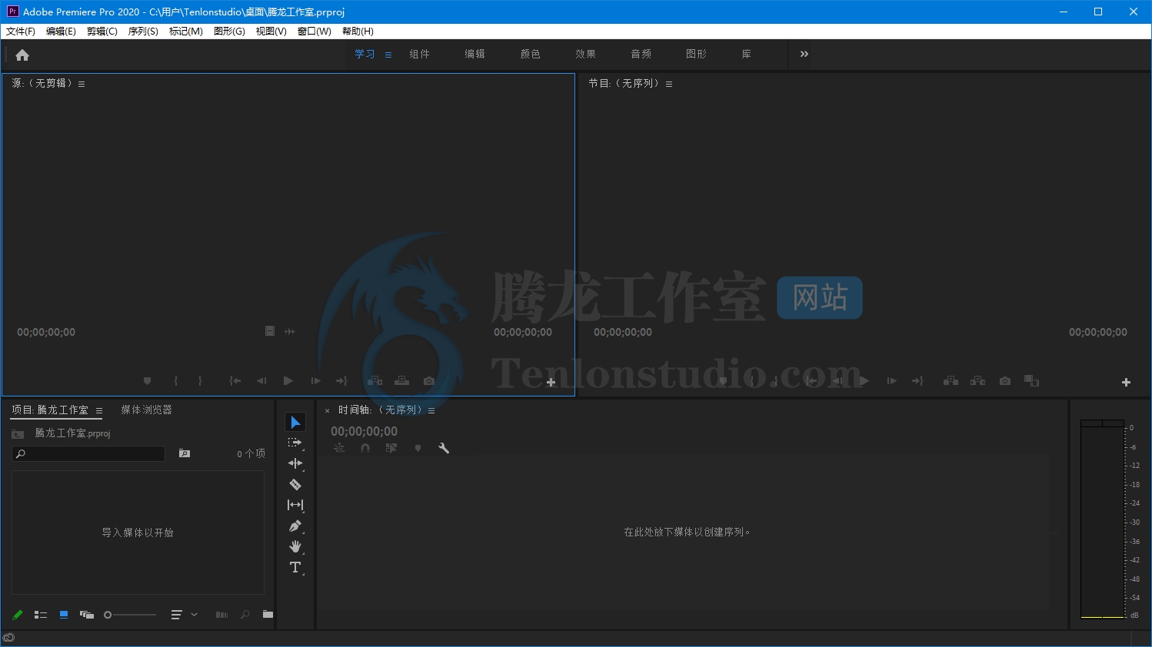The image size is (1152, 647).
Task: Open 编辑(E) menu
Action: click(61, 32)
